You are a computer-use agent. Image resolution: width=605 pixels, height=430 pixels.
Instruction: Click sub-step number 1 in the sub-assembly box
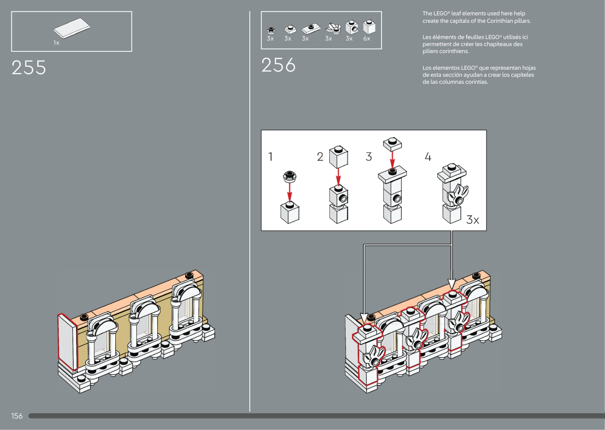[270, 157]
